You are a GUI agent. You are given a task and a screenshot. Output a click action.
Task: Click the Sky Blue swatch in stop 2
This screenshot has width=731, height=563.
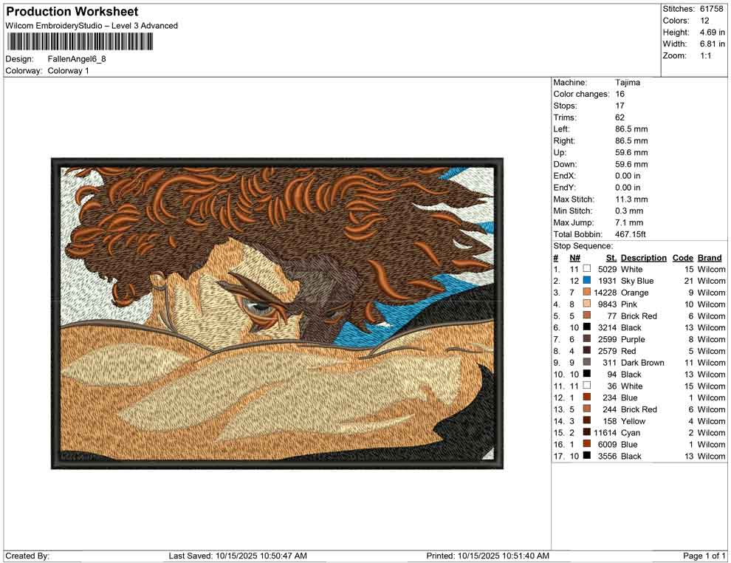point(587,281)
